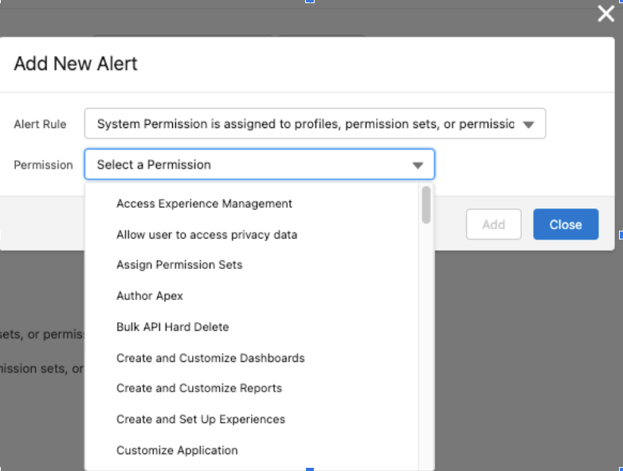The image size is (623, 471).
Task: Select 'Access Experience Management' permission
Action: 204,204
